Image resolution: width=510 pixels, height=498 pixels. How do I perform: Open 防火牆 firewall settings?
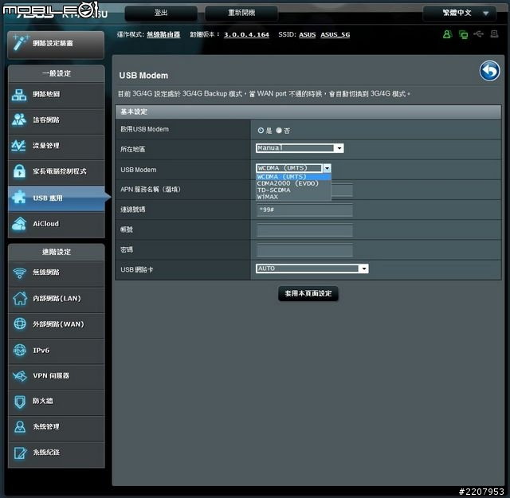click(56, 402)
